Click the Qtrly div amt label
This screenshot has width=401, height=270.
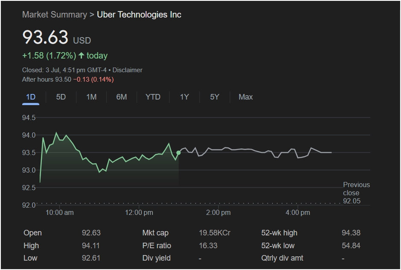pyautogui.click(x=282, y=258)
